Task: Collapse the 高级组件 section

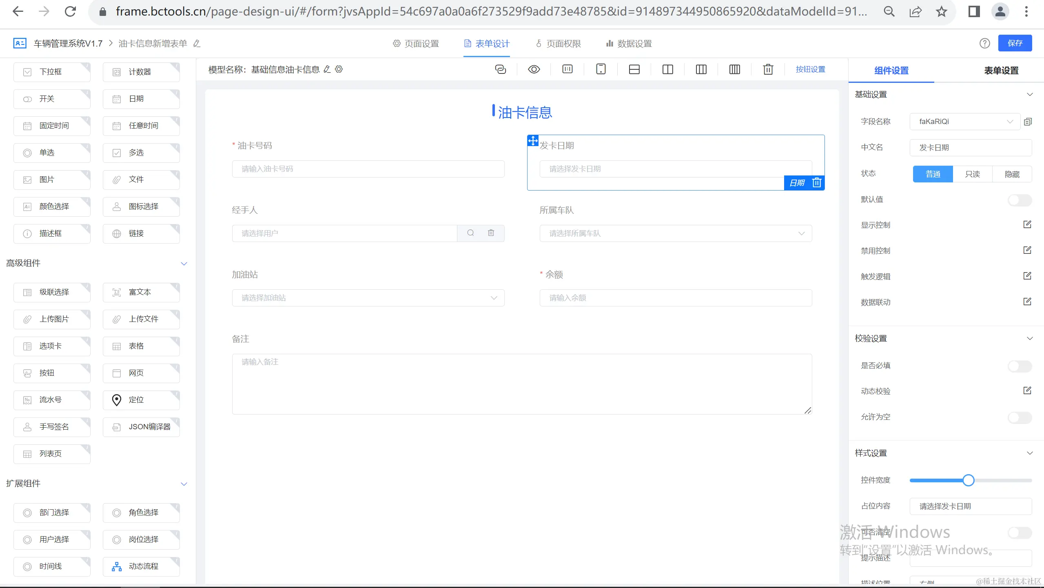Action: coord(184,264)
